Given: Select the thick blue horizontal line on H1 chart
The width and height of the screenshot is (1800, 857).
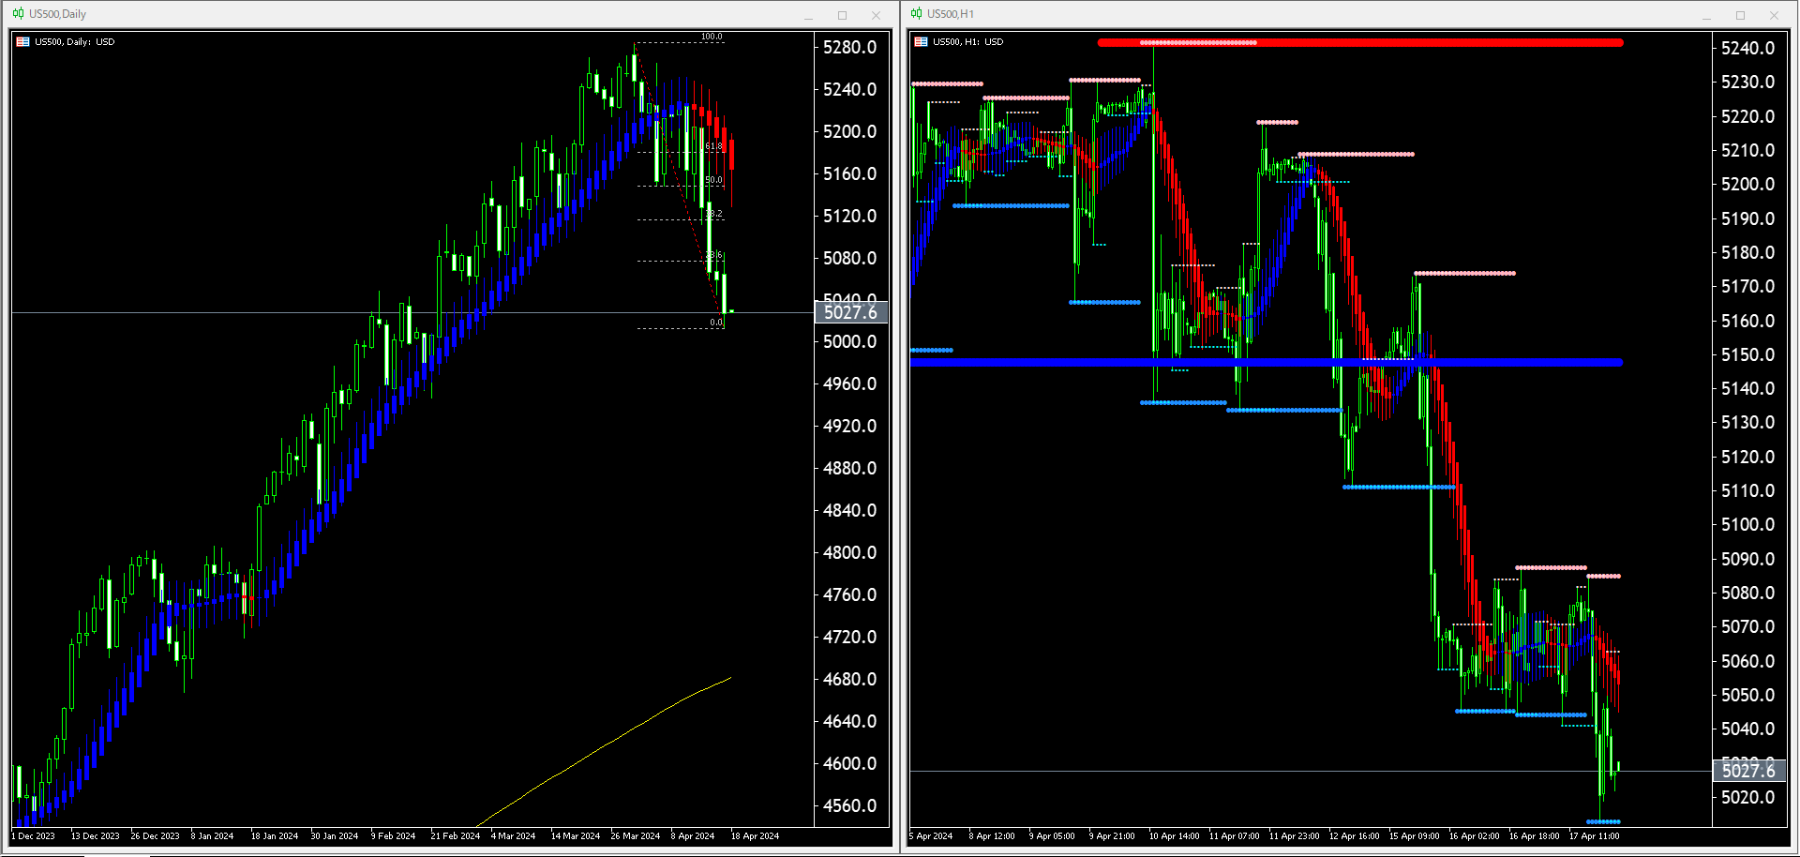Looking at the screenshot, I should pyautogui.click(x=1266, y=362).
